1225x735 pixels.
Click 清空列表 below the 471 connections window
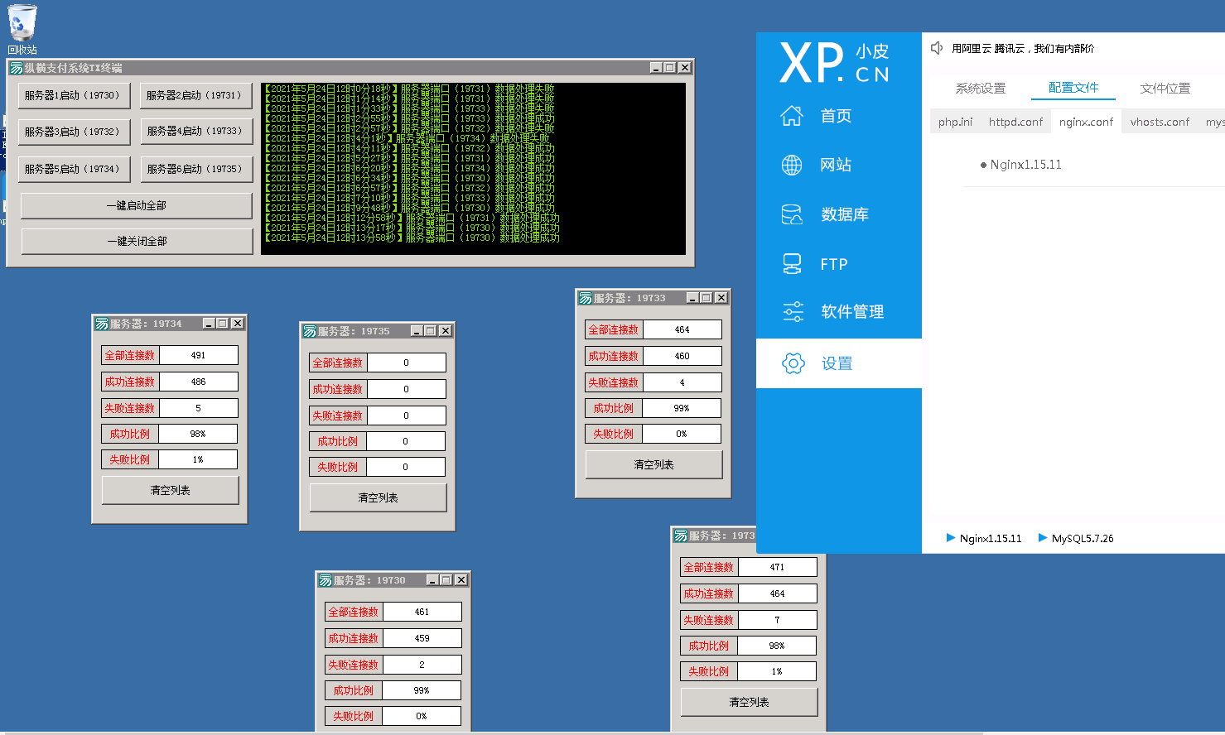749,702
